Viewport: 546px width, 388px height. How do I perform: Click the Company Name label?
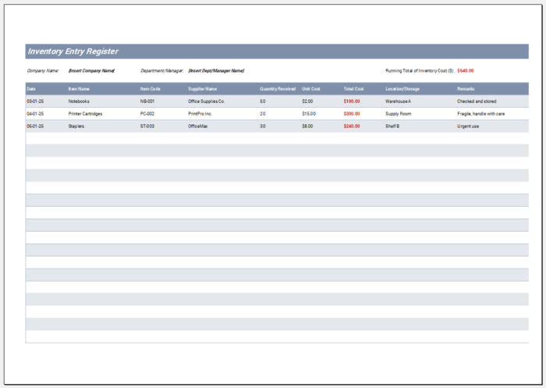pos(43,71)
